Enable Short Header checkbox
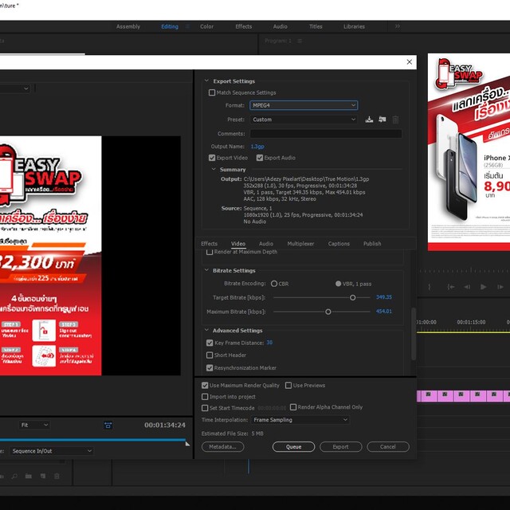510x510 pixels. coord(210,355)
